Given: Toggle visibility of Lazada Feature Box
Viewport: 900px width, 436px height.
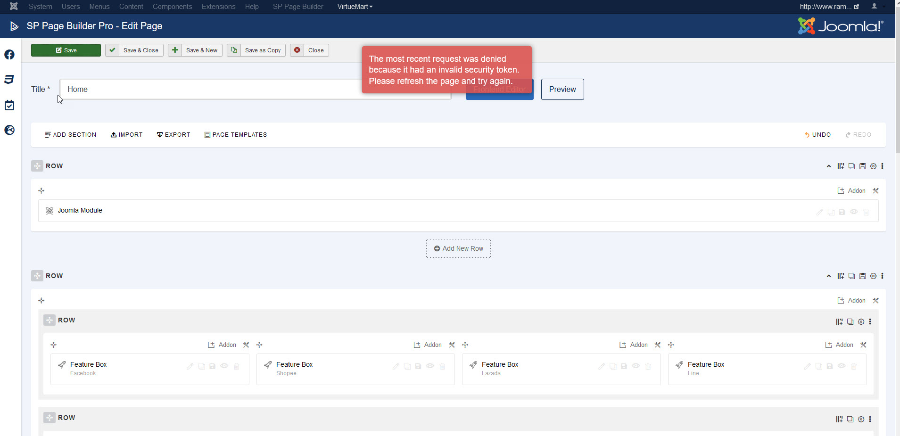Looking at the screenshot, I should pyautogui.click(x=636, y=366).
